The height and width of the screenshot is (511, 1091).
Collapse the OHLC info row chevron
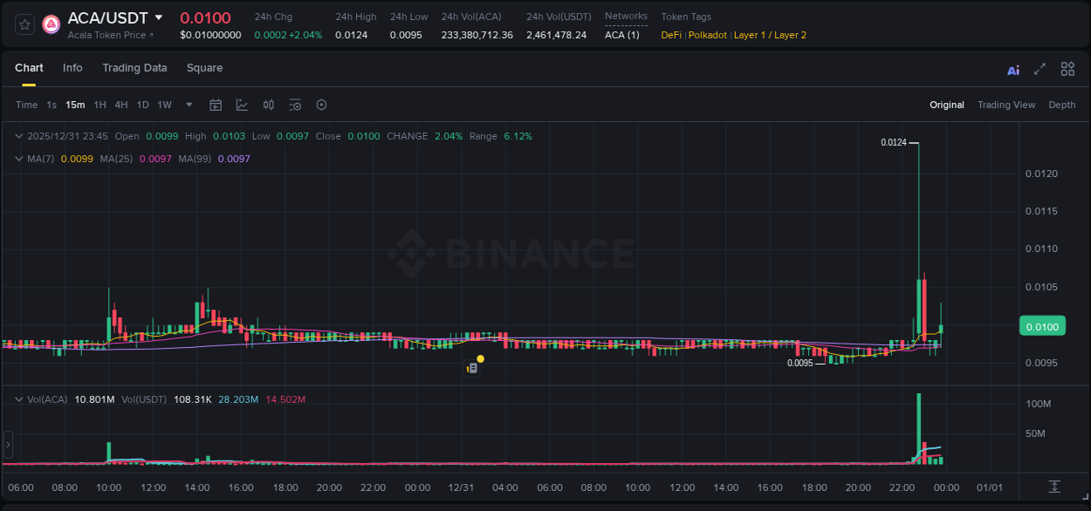(x=18, y=136)
